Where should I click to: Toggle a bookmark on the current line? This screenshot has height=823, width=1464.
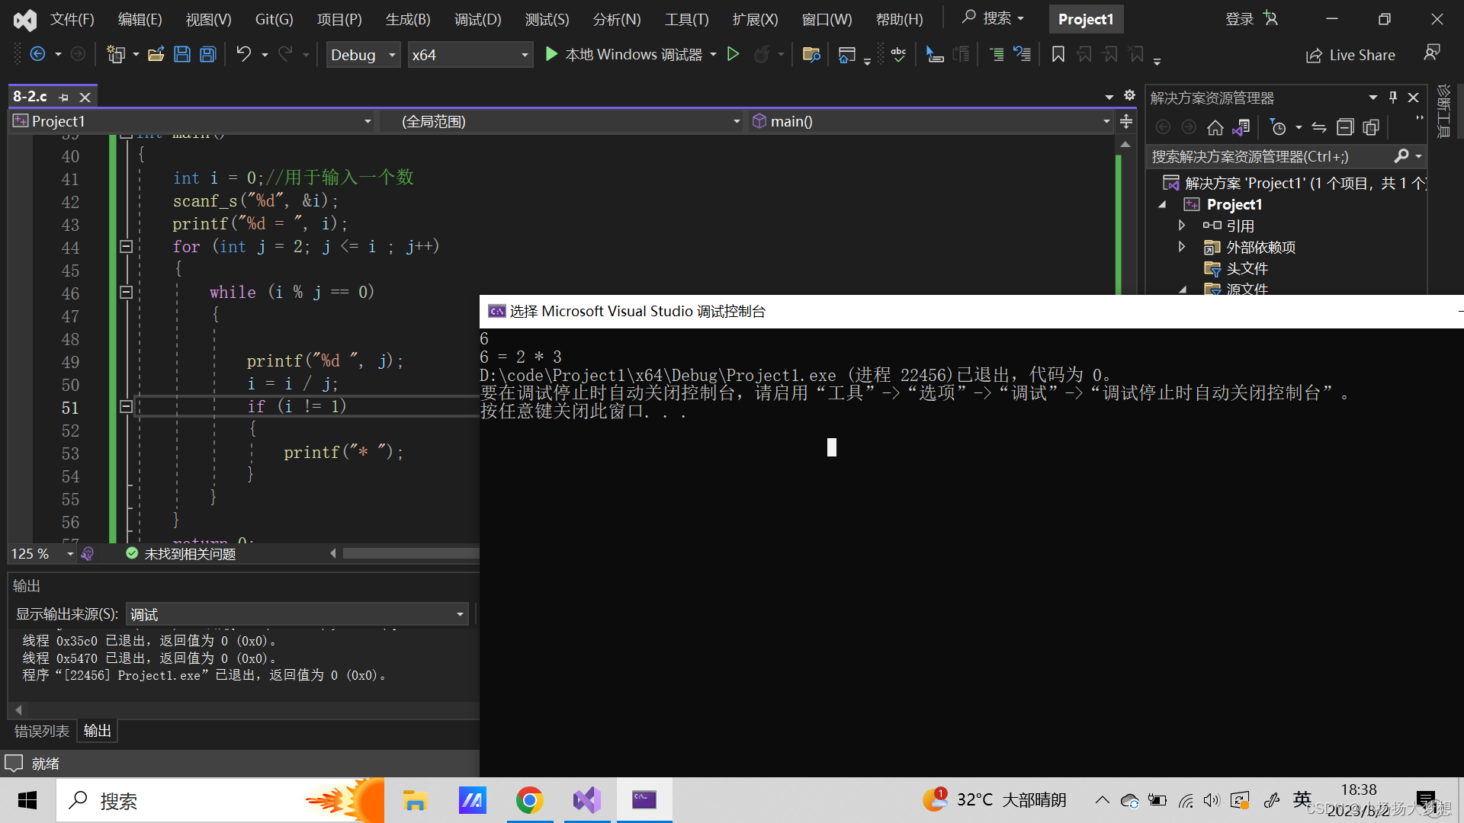(1058, 54)
